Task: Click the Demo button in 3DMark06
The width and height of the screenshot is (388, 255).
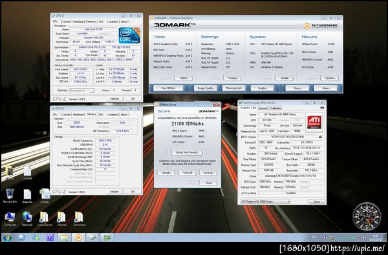Action: (x=297, y=88)
